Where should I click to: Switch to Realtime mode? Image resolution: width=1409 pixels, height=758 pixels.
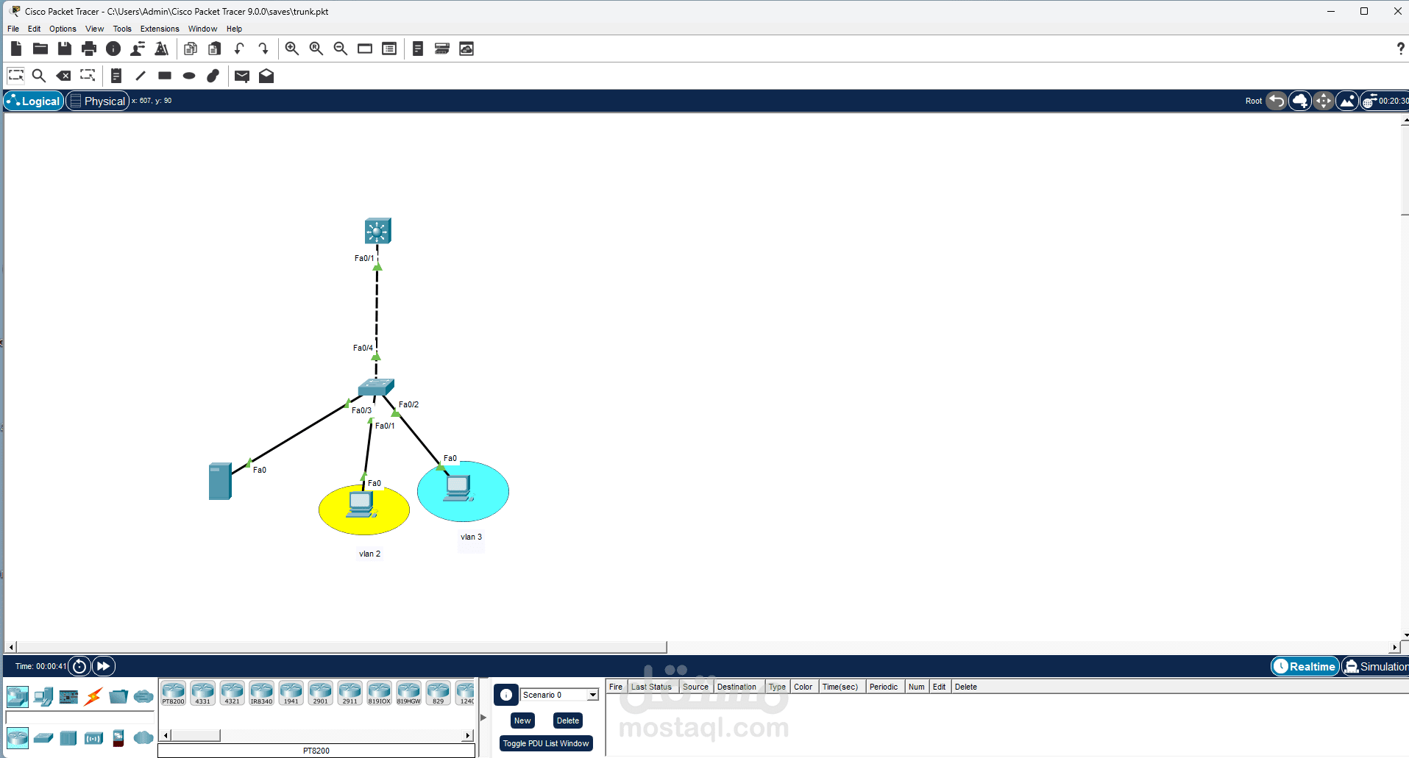point(1305,666)
